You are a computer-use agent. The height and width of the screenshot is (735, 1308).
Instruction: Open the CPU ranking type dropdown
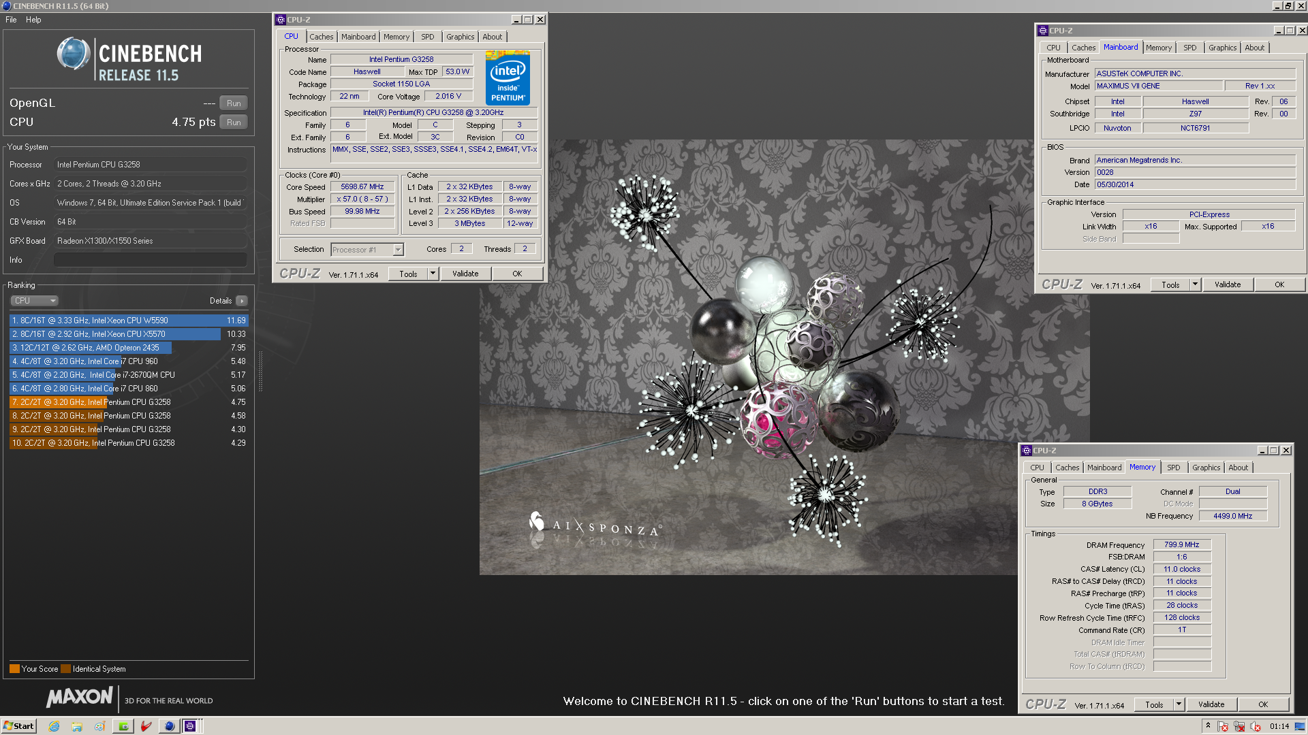tap(34, 301)
